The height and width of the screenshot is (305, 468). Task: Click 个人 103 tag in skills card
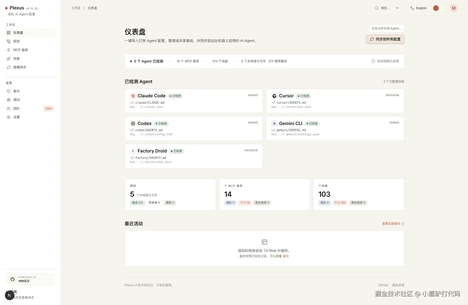coord(340,203)
